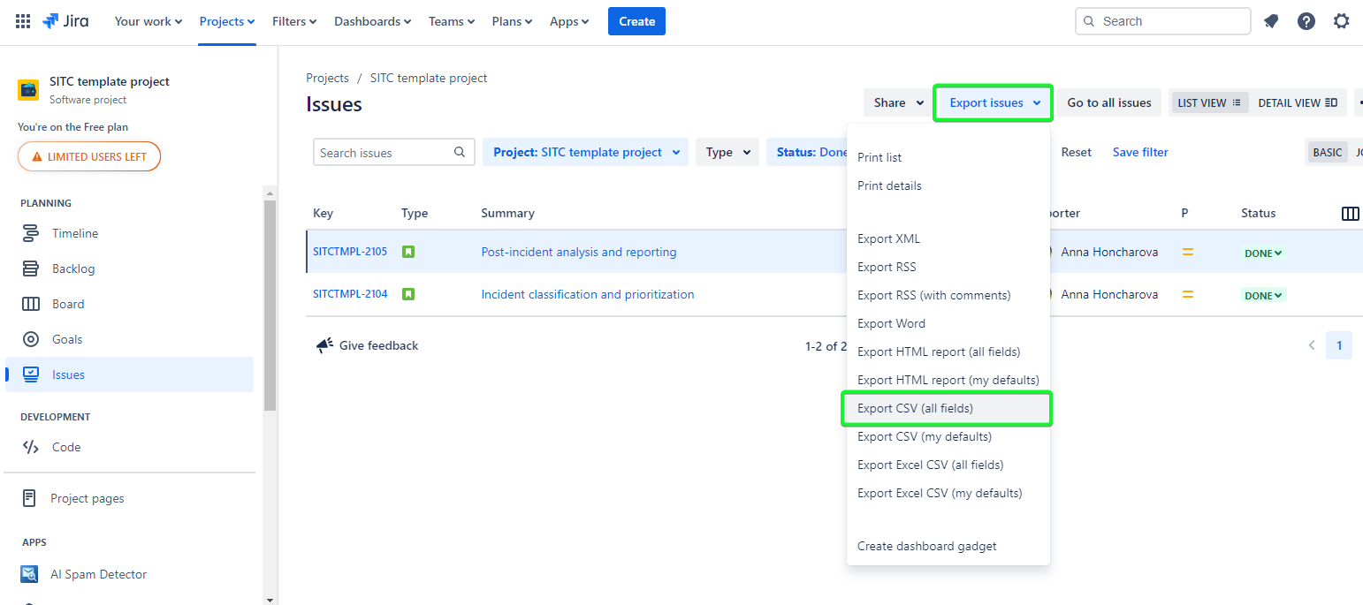Open the settings gear icon
Screen dimensions: 1363x605
pos(1342,21)
